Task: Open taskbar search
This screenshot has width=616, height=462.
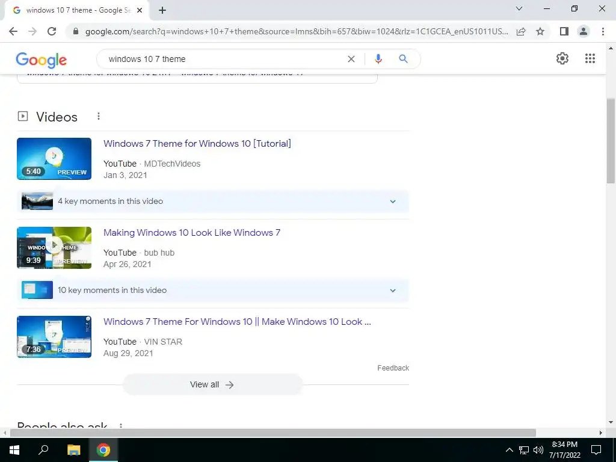Action: pos(43,450)
